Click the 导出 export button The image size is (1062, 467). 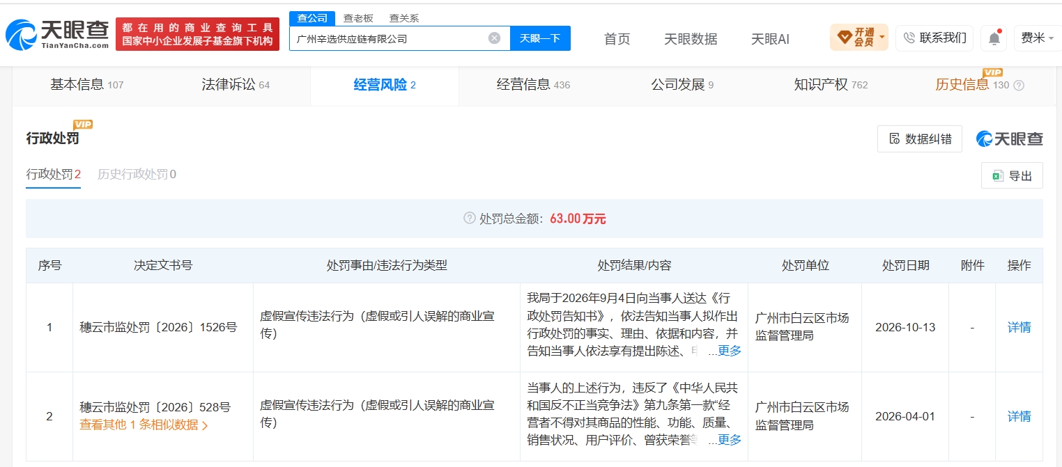click(1012, 176)
